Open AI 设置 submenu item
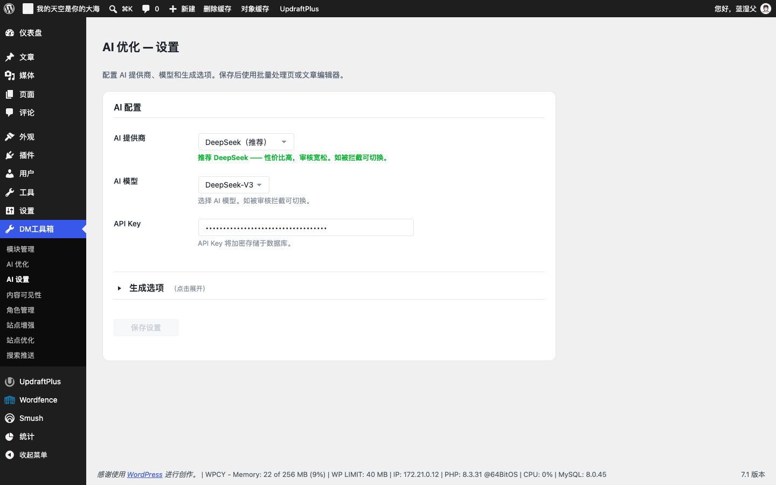The width and height of the screenshot is (776, 485). pyautogui.click(x=18, y=279)
